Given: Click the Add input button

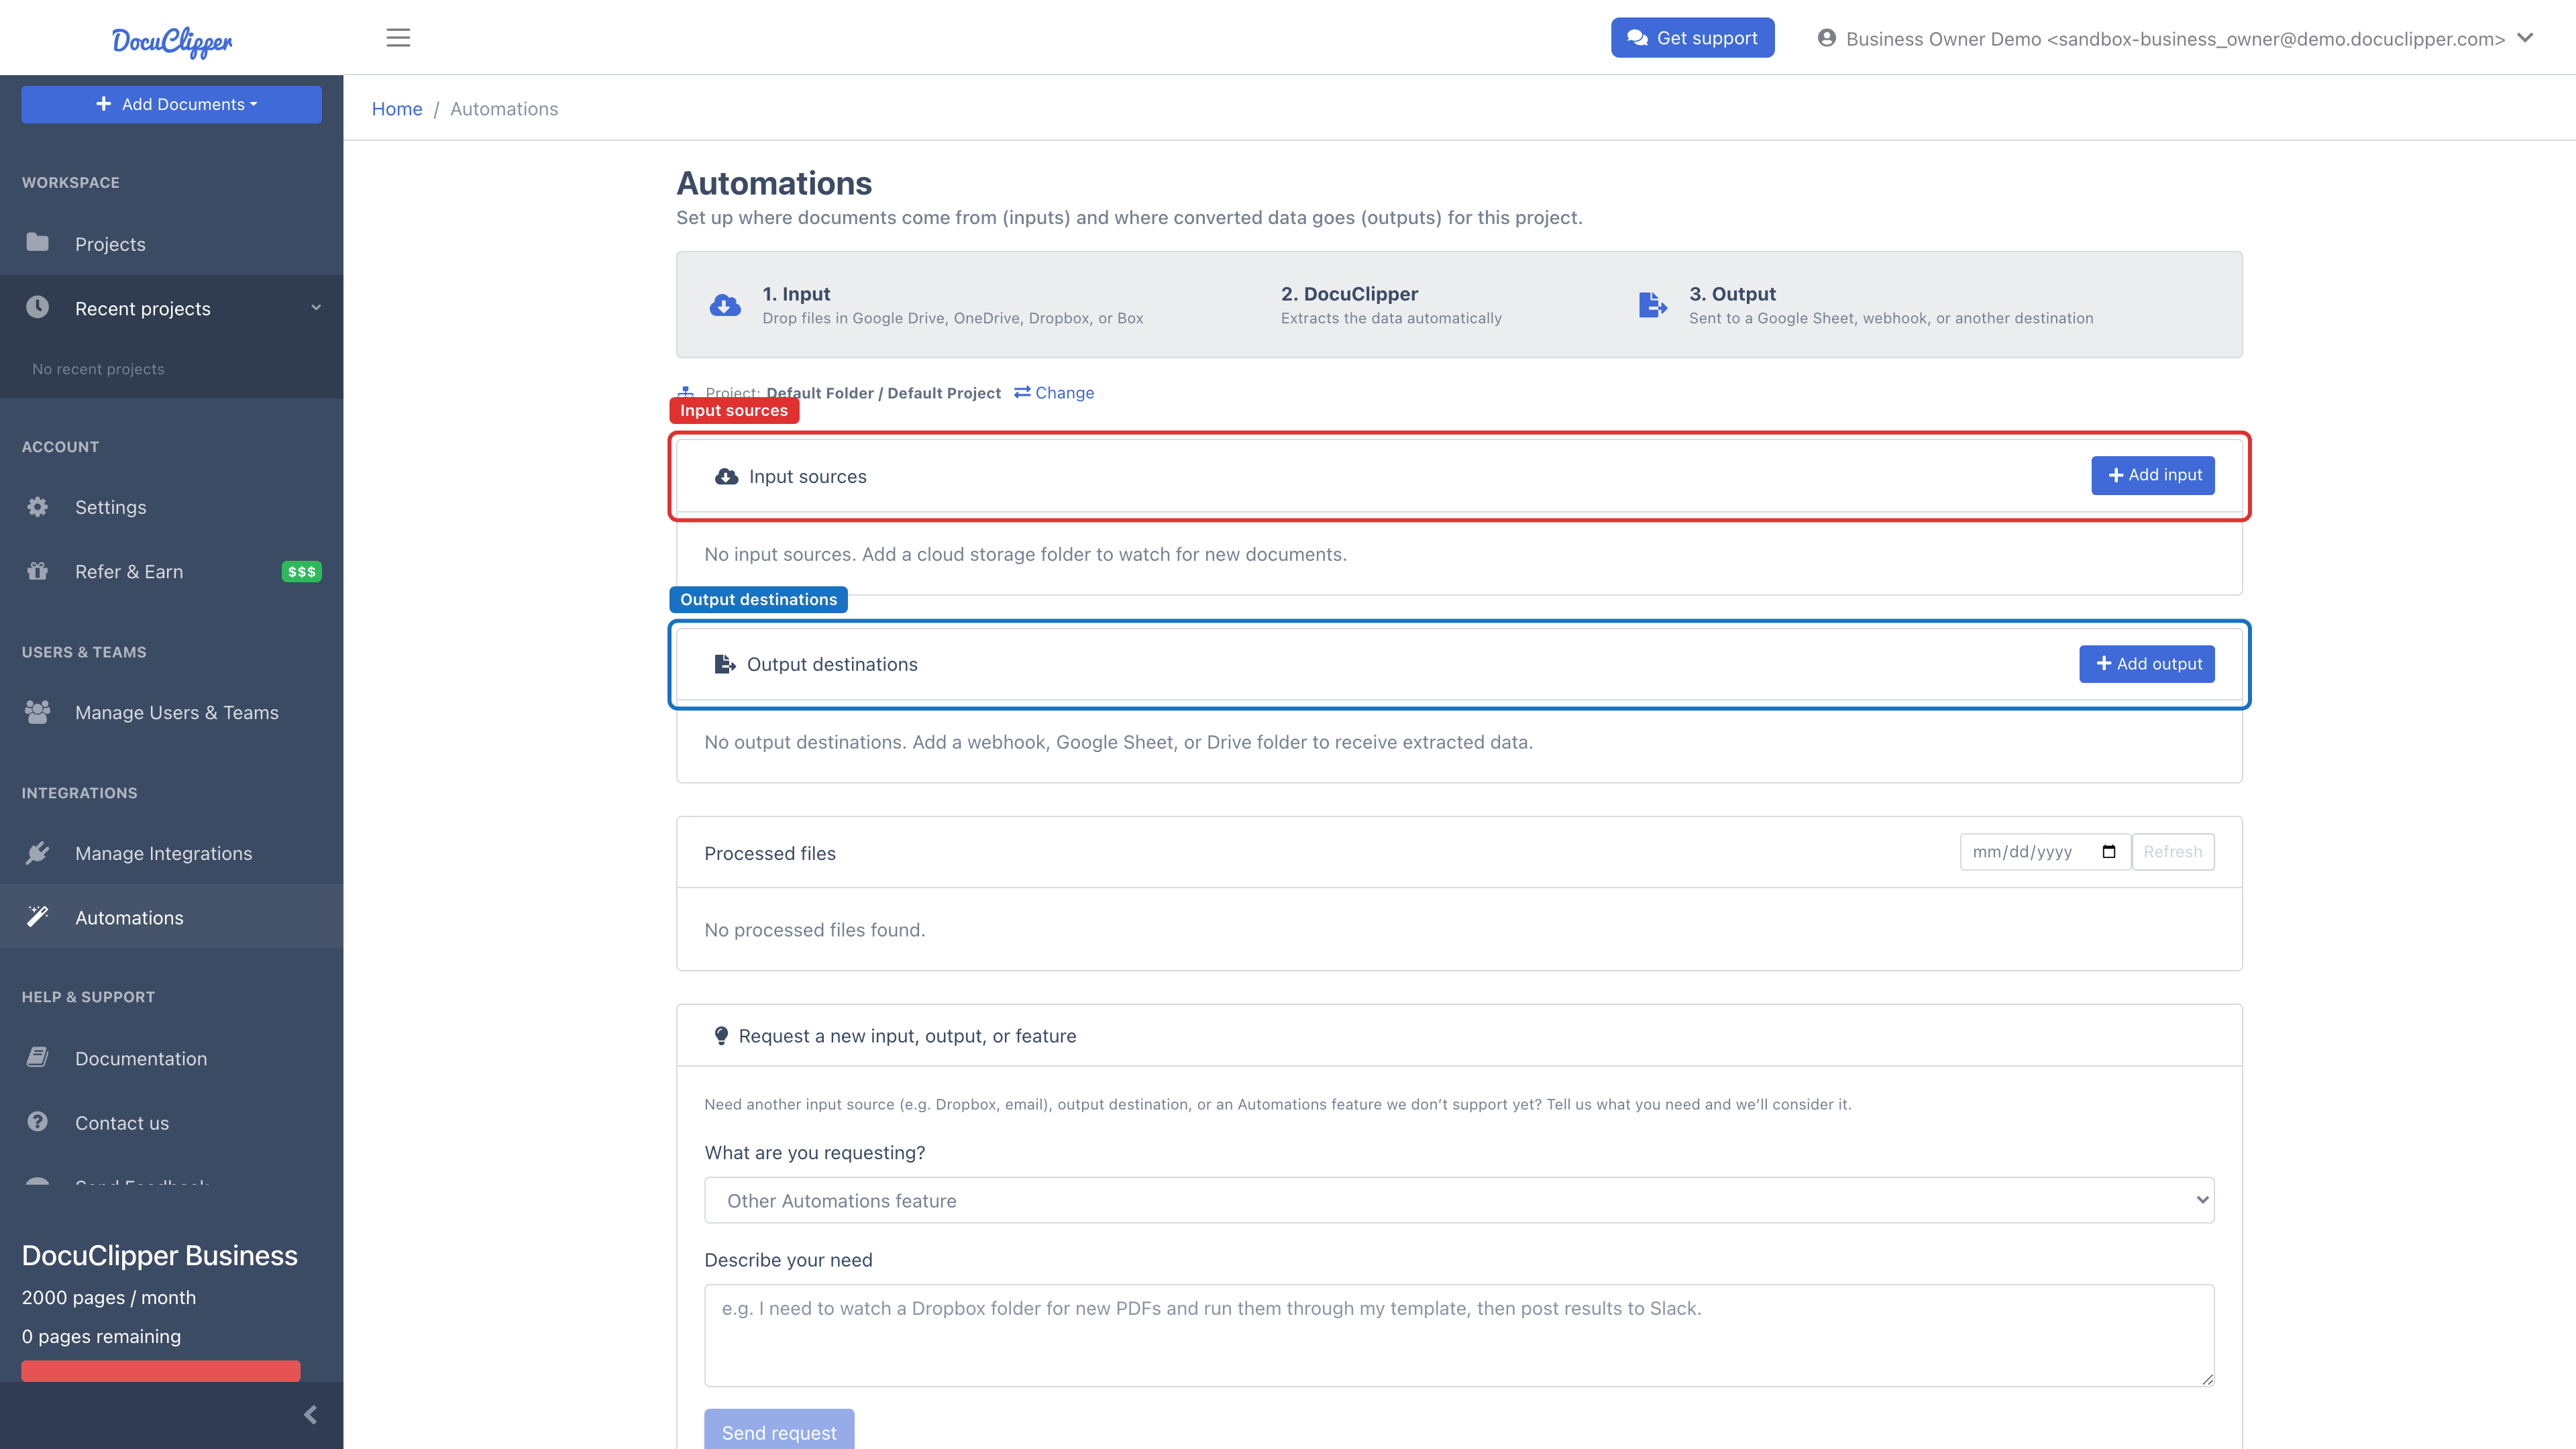Looking at the screenshot, I should pyautogui.click(x=2152, y=475).
